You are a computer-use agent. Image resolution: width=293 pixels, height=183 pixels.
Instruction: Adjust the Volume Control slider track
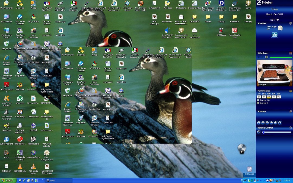277,132
